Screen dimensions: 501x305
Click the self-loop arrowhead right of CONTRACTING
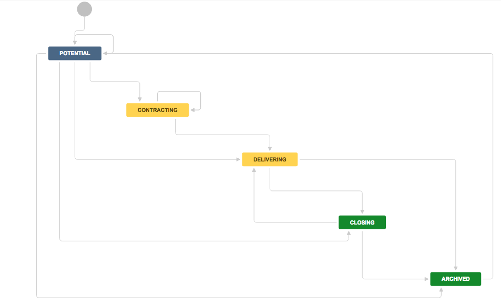(192, 110)
